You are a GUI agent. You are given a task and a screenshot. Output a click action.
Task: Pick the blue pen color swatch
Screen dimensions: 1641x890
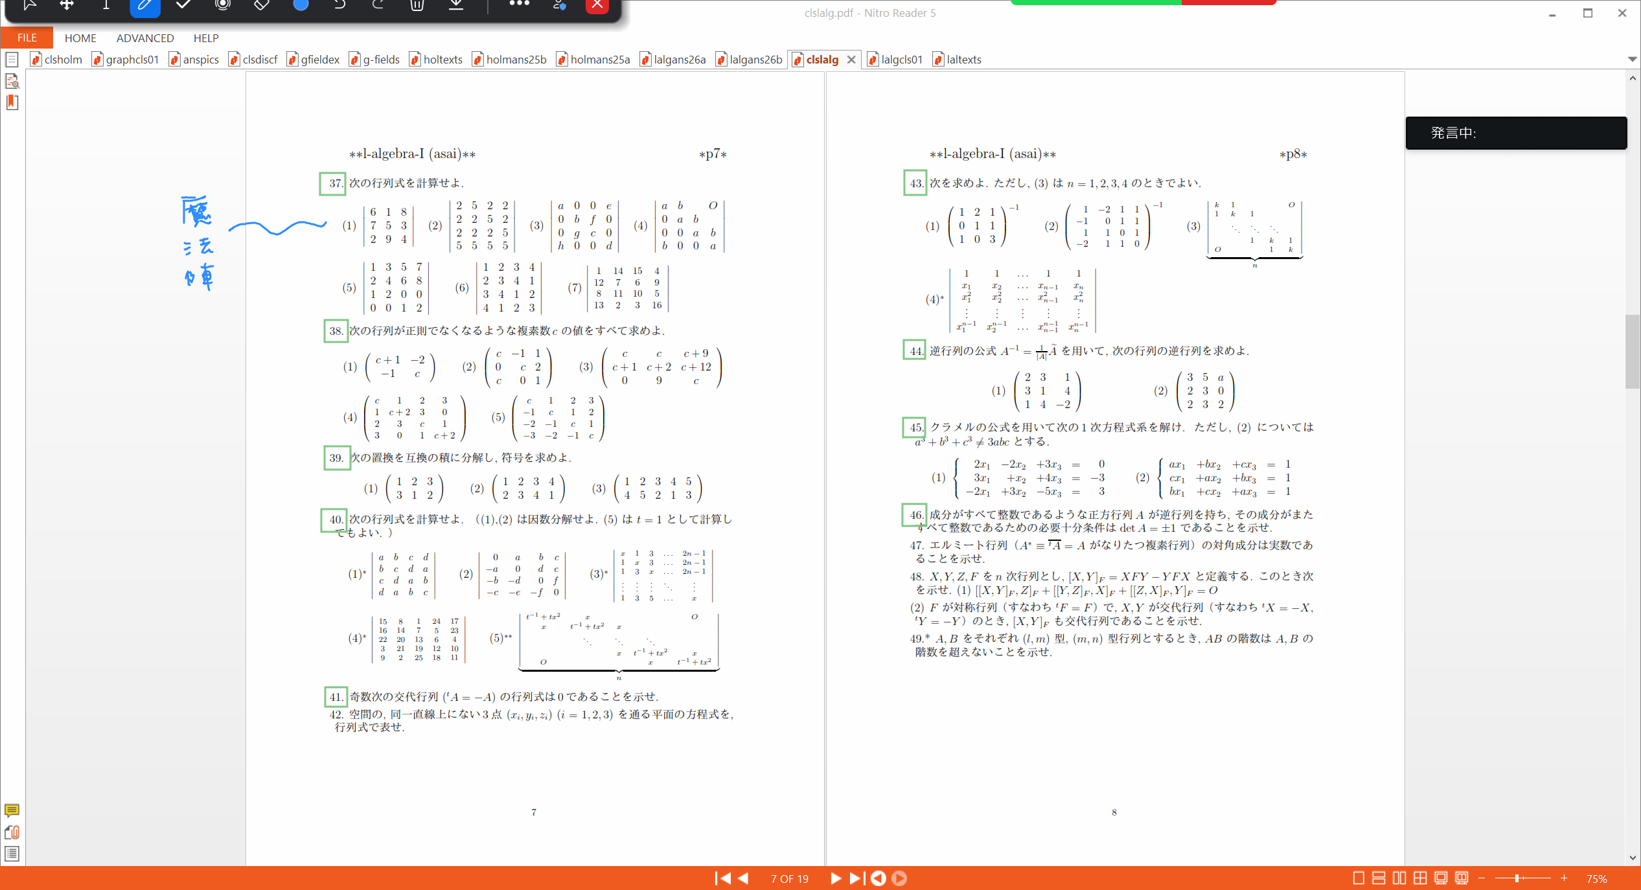coord(301,5)
